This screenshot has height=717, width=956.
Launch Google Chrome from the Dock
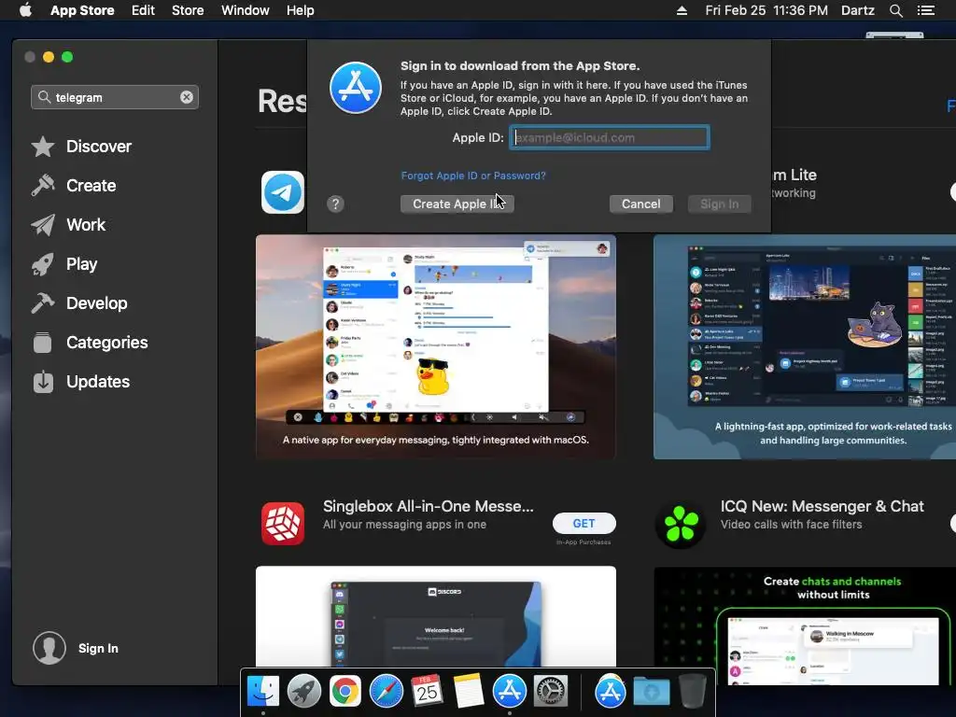pos(345,692)
